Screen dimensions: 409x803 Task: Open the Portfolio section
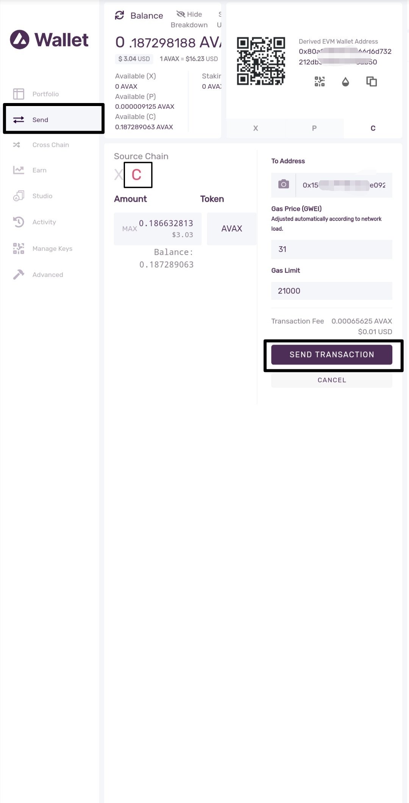[x=45, y=94]
